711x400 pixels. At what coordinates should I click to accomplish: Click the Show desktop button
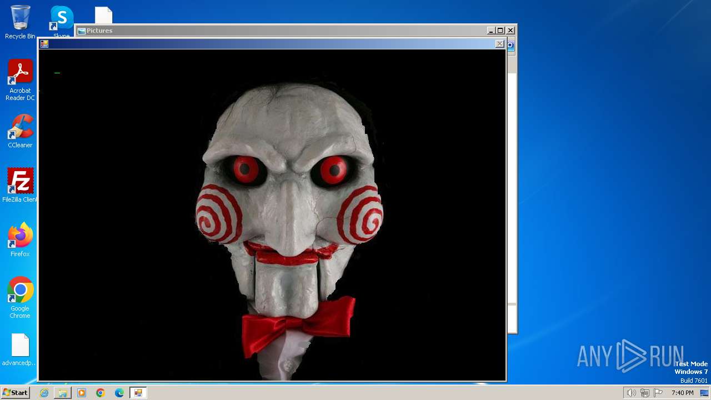(x=704, y=393)
